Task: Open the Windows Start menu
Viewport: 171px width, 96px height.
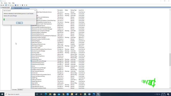Action: pos(2,94)
